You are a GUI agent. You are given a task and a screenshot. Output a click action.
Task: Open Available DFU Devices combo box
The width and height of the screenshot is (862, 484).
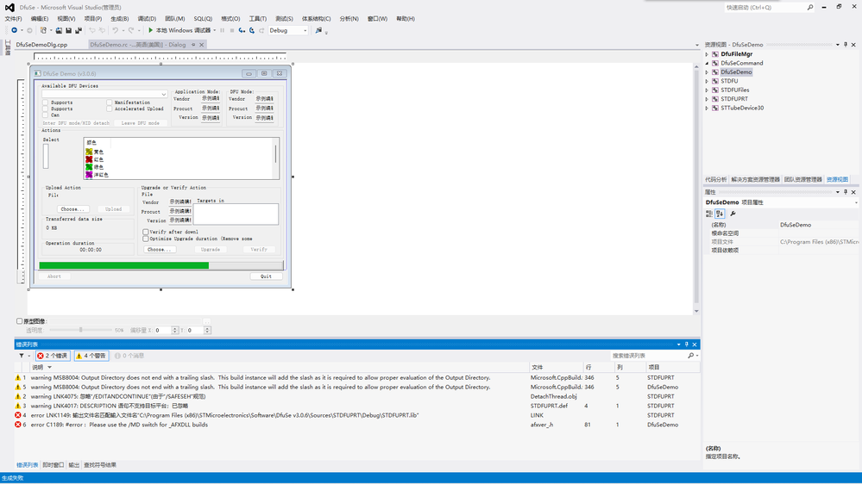104,95
